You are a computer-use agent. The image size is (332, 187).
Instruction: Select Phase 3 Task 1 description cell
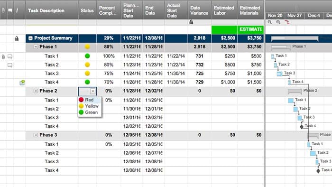[52, 144]
